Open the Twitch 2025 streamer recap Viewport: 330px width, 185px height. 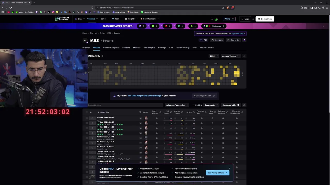[x=142, y=26]
